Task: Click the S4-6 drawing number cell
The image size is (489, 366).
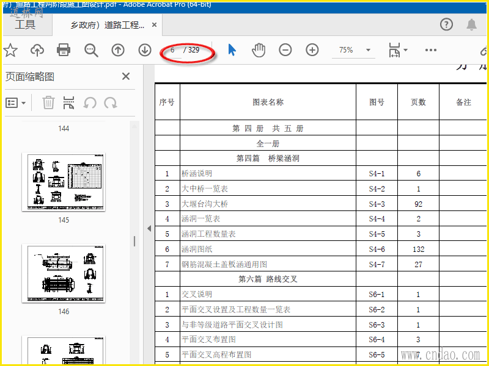Action: 377,249
